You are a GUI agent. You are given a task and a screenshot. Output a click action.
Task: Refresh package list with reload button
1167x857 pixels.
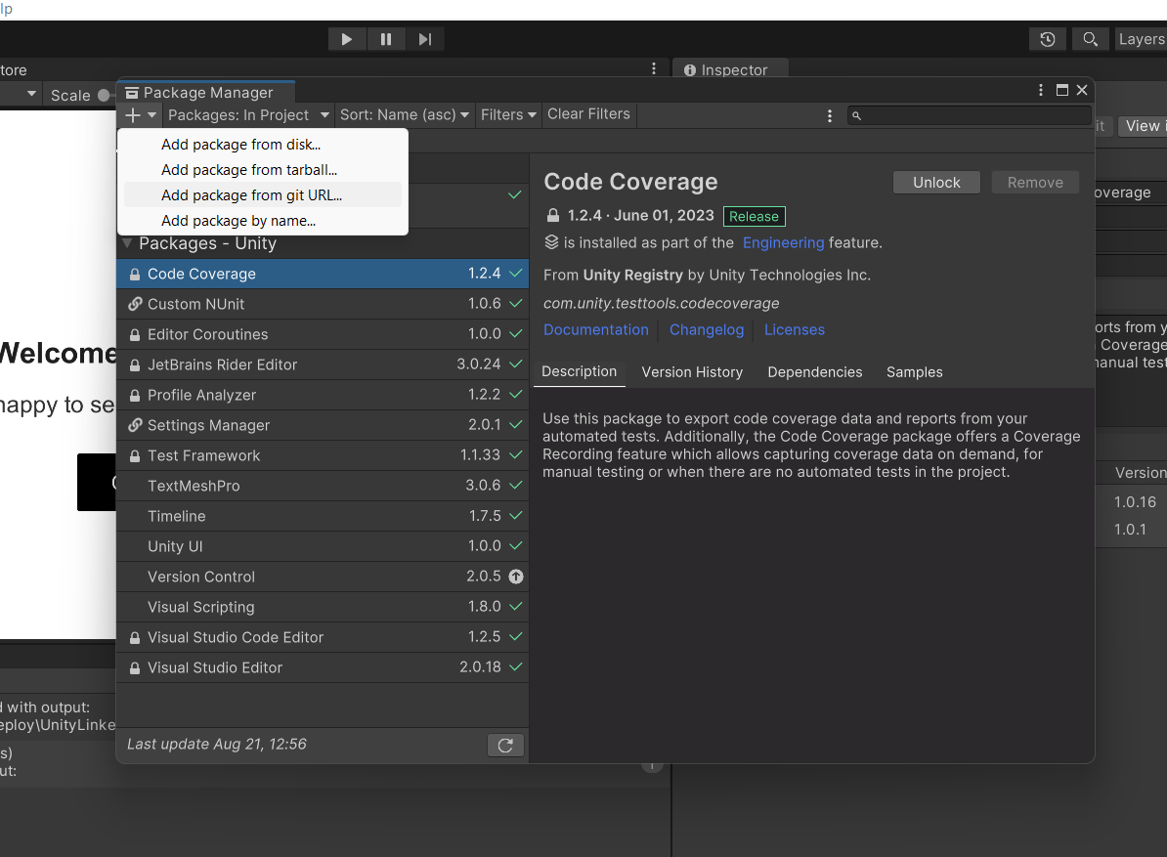[x=505, y=746]
